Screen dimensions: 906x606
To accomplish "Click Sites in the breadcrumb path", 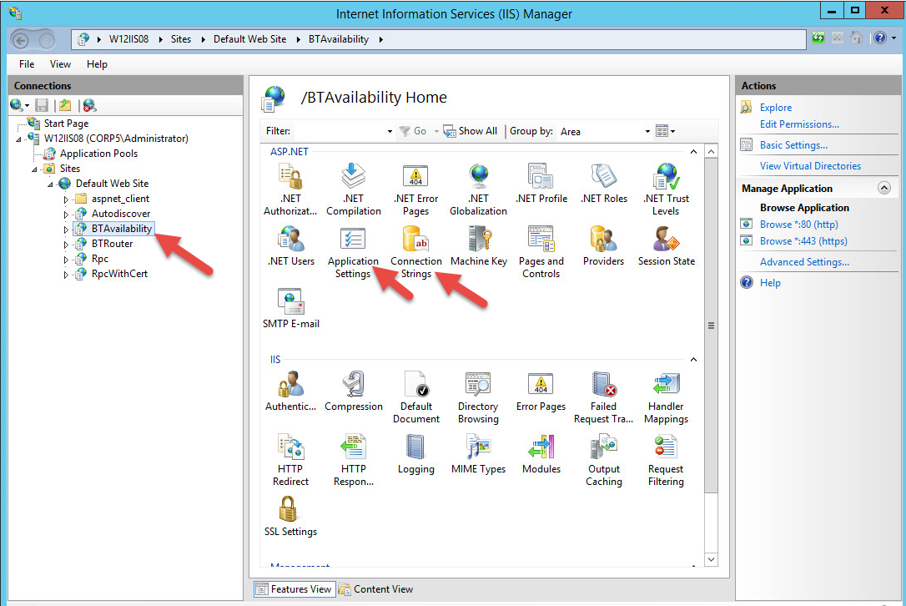I will point(181,39).
